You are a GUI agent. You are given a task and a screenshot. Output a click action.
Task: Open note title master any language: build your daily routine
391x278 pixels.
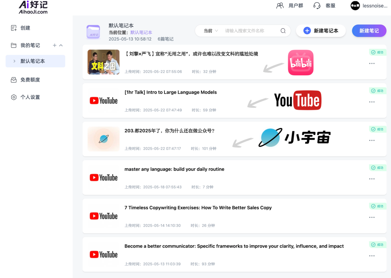pos(174,169)
